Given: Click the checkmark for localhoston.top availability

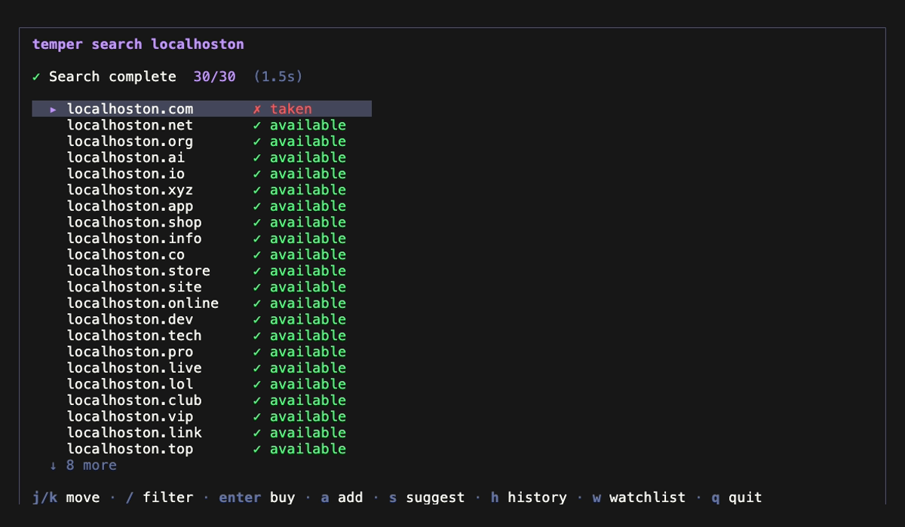Looking at the screenshot, I should 257,449.
